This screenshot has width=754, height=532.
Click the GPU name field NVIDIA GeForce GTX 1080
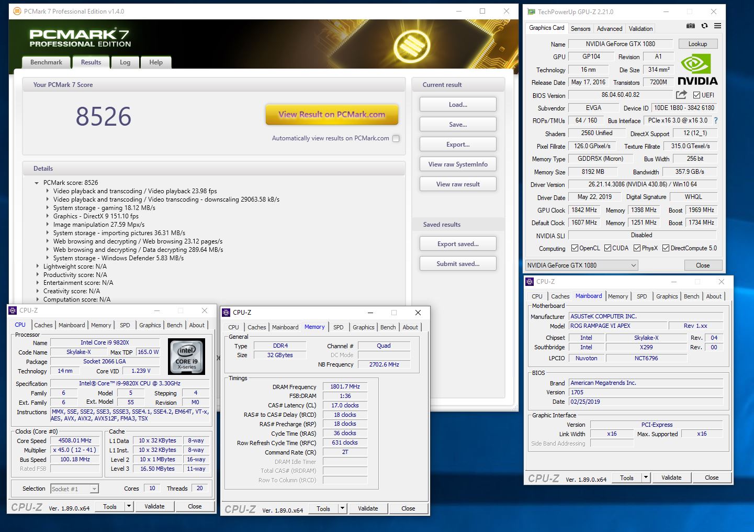click(621, 44)
